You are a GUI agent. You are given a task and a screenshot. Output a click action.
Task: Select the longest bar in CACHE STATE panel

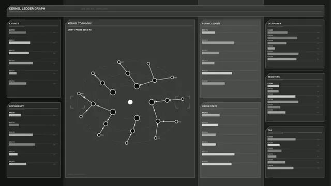(218, 154)
